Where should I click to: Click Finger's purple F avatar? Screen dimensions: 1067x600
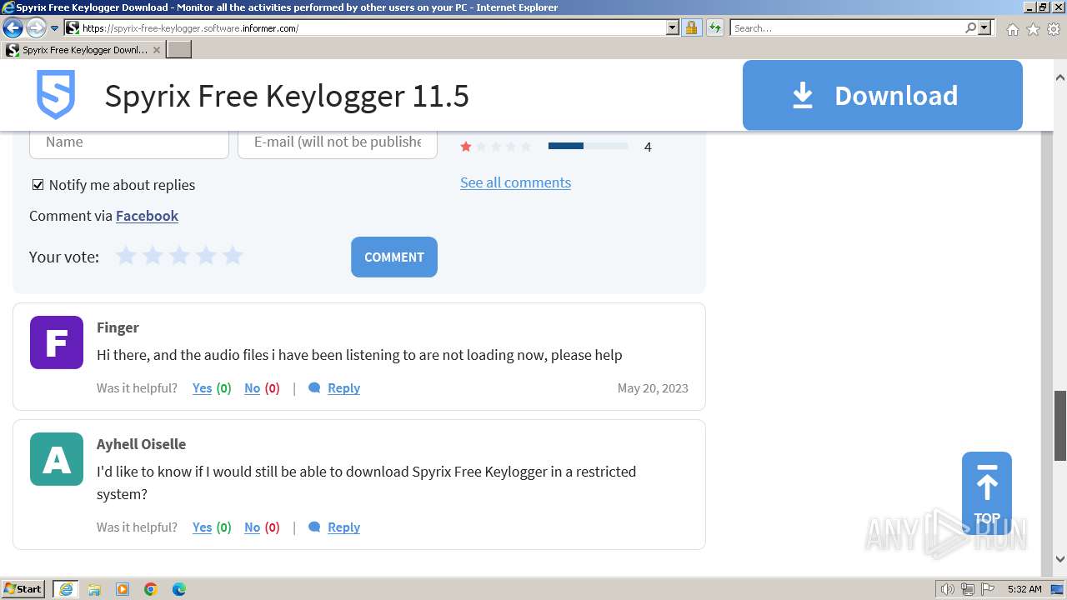57,342
